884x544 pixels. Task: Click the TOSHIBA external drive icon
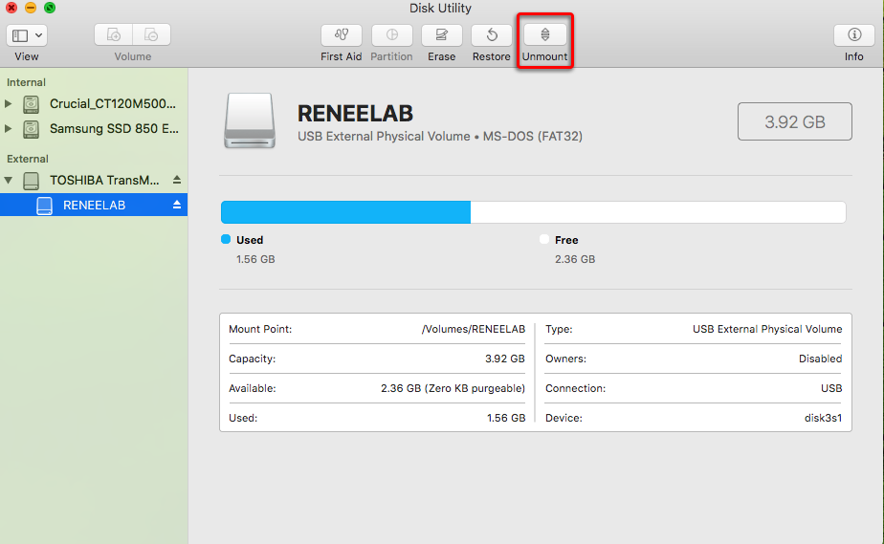(31, 181)
